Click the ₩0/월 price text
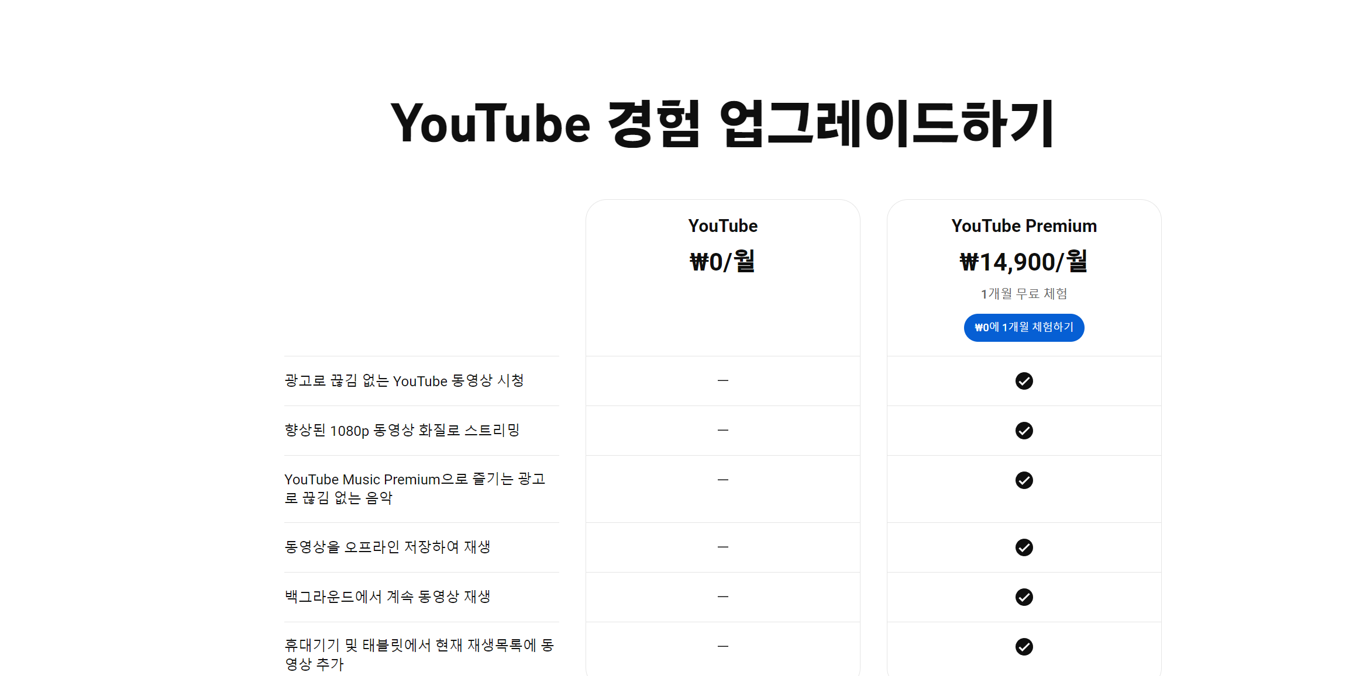This screenshot has height=676, width=1363. click(723, 262)
